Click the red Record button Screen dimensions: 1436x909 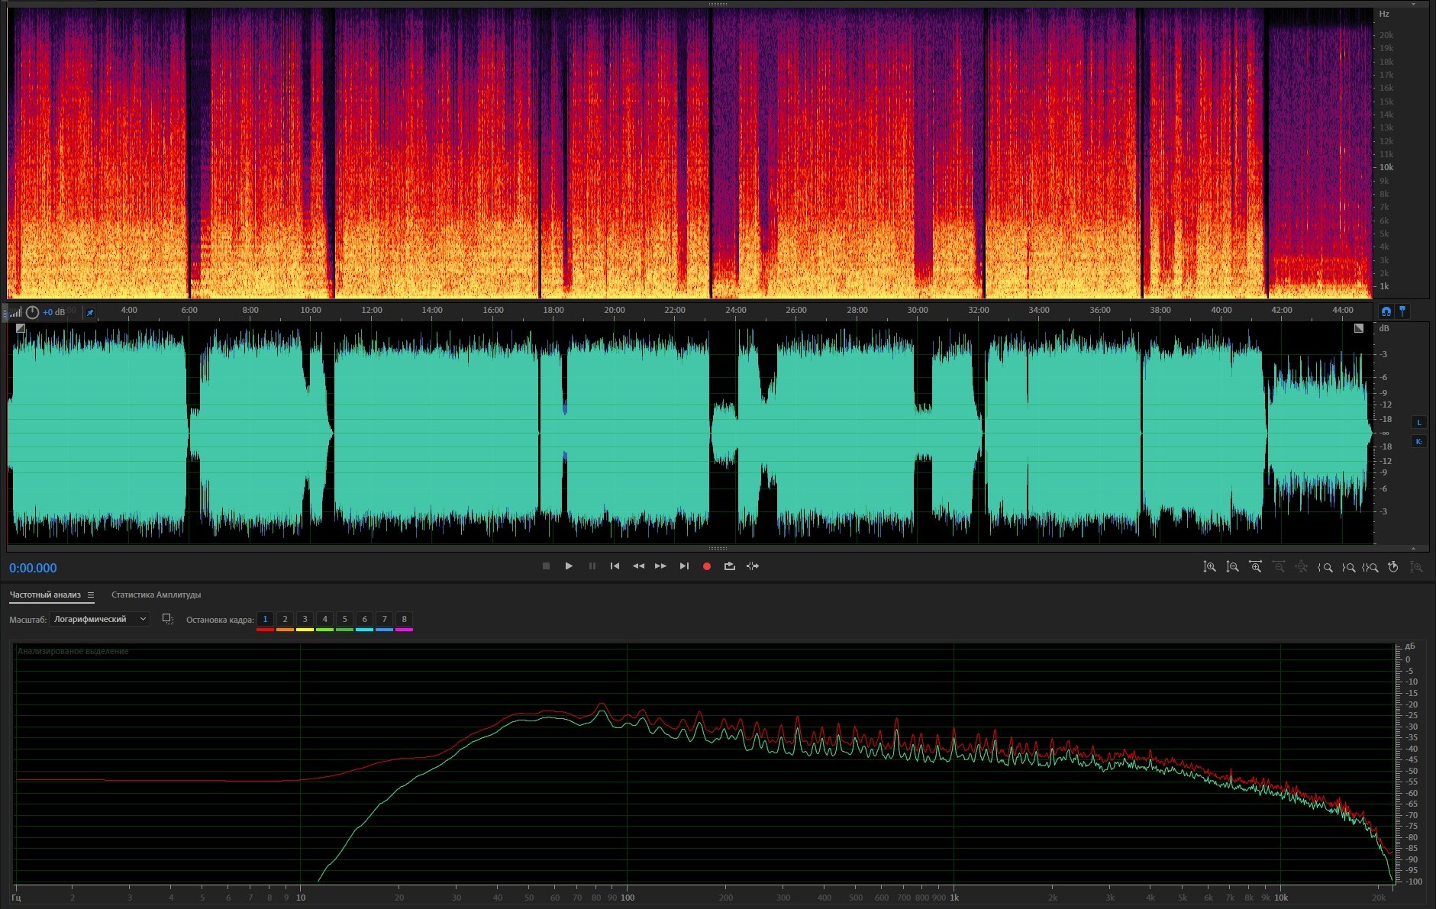(707, 566)
